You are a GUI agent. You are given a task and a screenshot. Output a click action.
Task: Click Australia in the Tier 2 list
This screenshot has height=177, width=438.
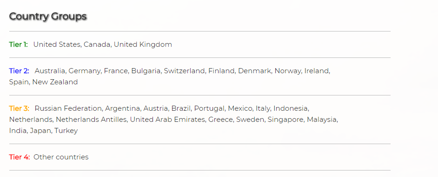coord(50,71)
